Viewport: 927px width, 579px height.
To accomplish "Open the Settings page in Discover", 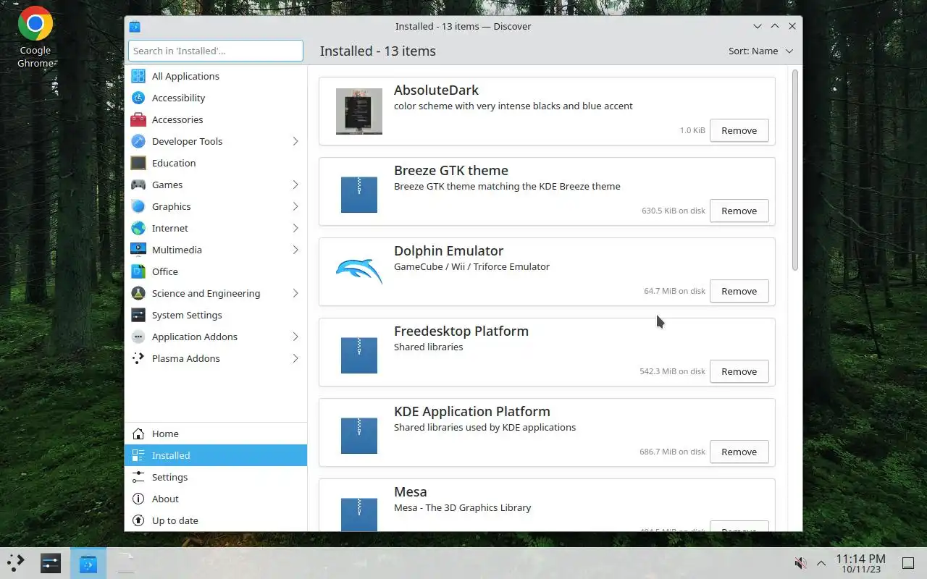I will click(x=216, y=477).
